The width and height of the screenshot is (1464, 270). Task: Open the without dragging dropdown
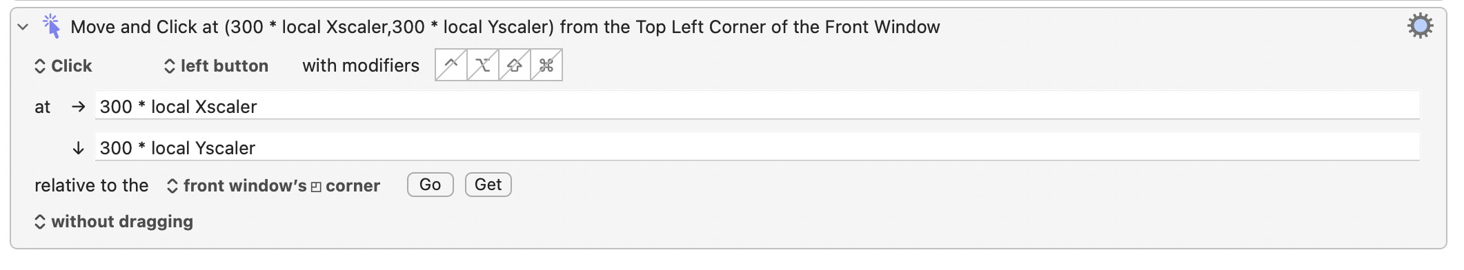pos(114,221)
